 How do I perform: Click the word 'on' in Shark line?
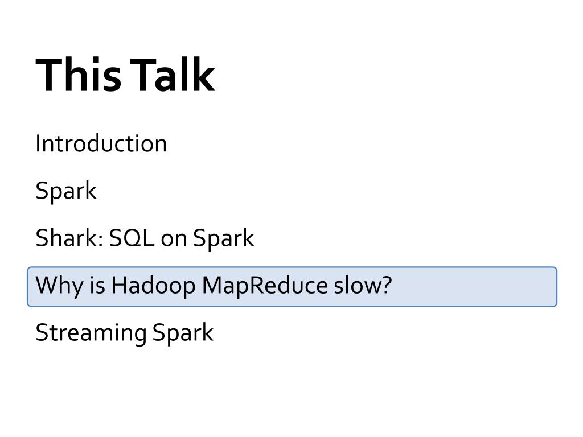(174, 240)
